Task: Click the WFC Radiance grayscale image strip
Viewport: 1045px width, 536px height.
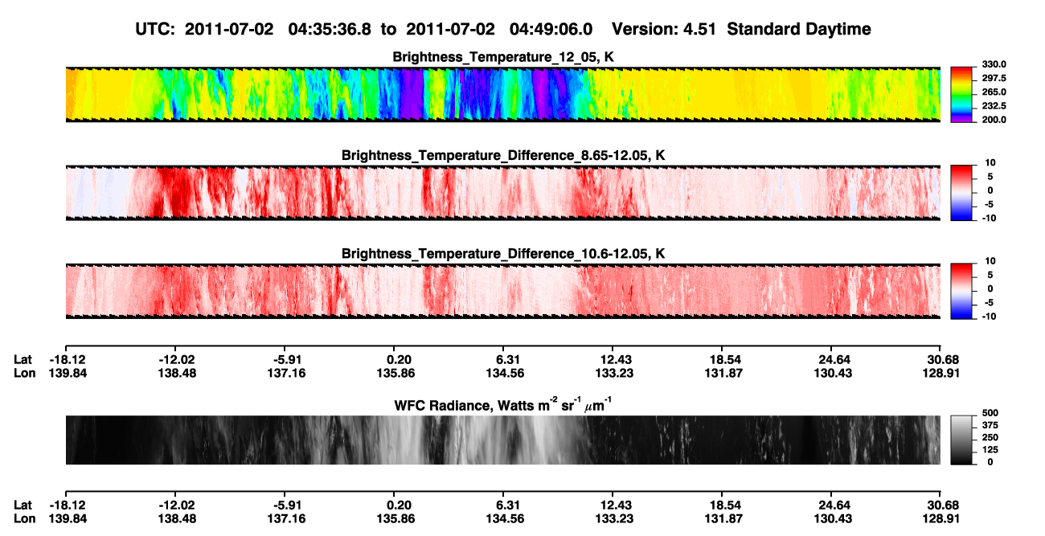Action: (503, 440)
